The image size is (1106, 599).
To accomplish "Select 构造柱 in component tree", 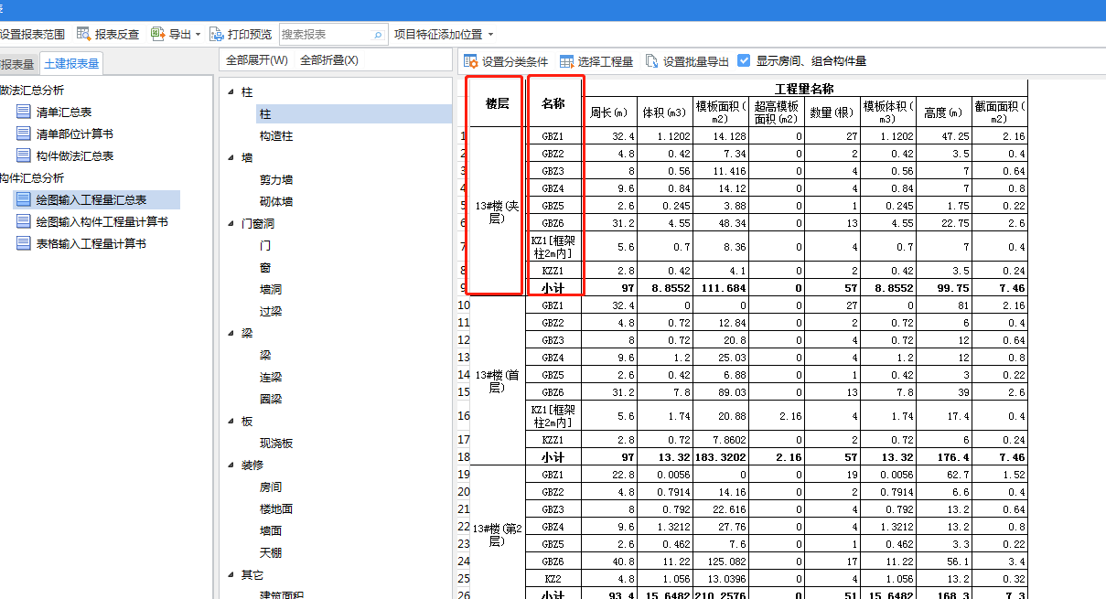I will pyautogui.click(x=276, y=135).
